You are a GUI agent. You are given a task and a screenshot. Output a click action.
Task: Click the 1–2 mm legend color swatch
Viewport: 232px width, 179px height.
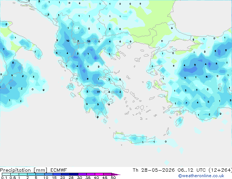point(23,174)
